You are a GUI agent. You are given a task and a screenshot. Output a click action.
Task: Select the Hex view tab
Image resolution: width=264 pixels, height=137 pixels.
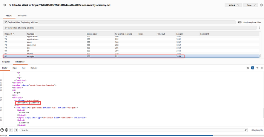point(23,68)
